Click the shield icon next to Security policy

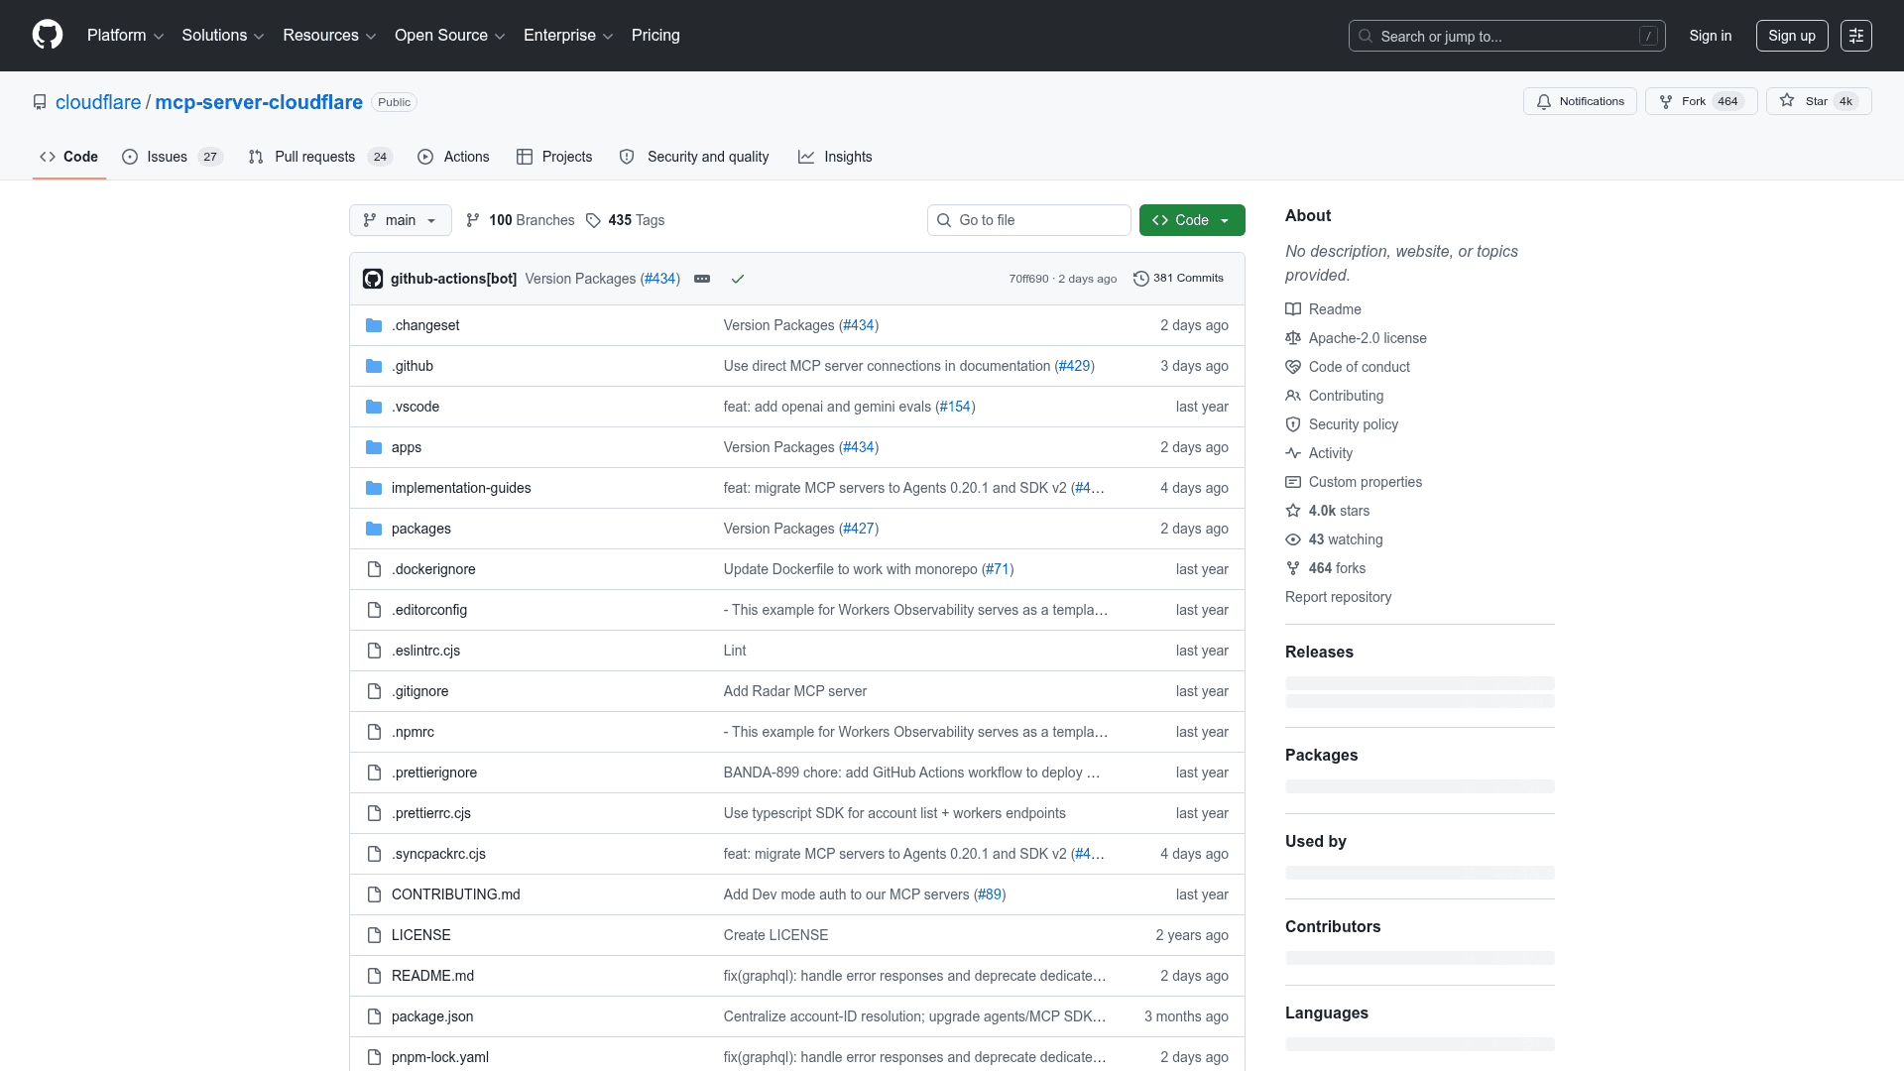pos(1293,424)
